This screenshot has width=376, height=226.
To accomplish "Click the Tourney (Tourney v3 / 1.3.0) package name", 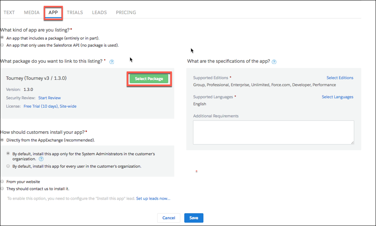I will point(36,78).
